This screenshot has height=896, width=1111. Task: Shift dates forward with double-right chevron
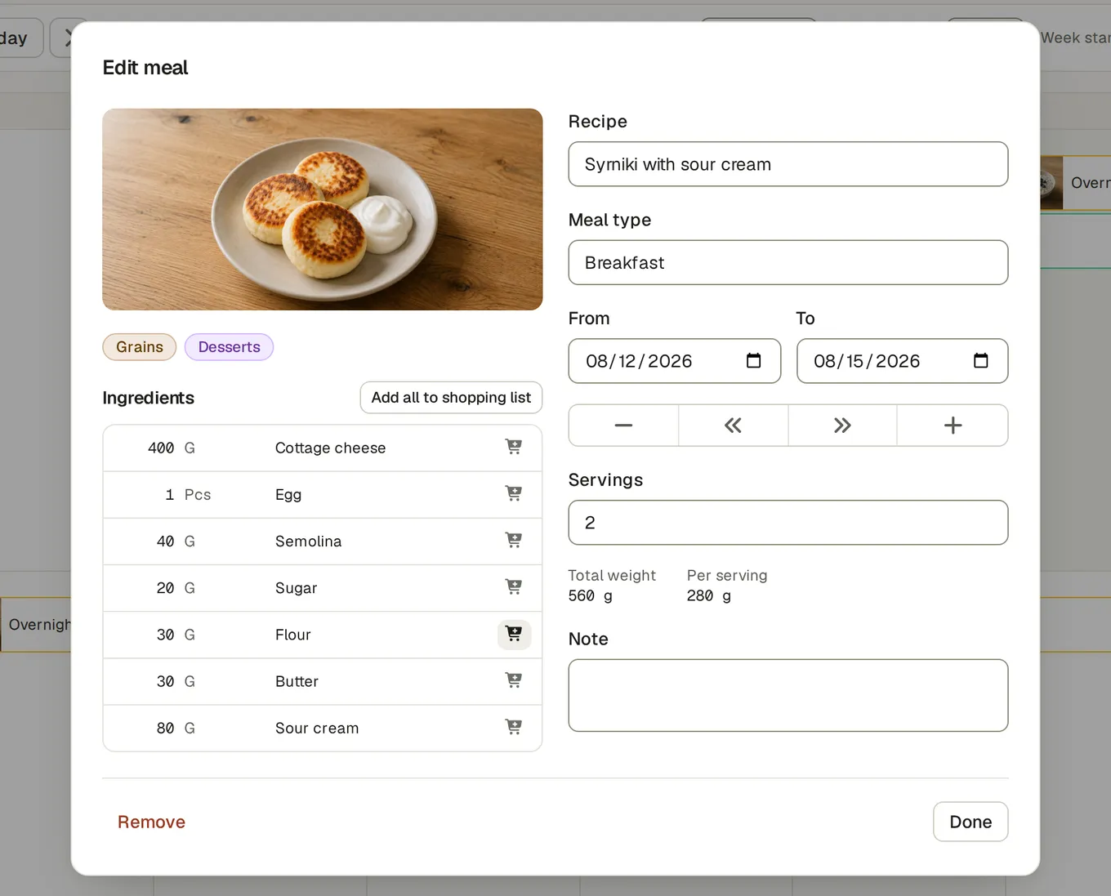point(842,426)
